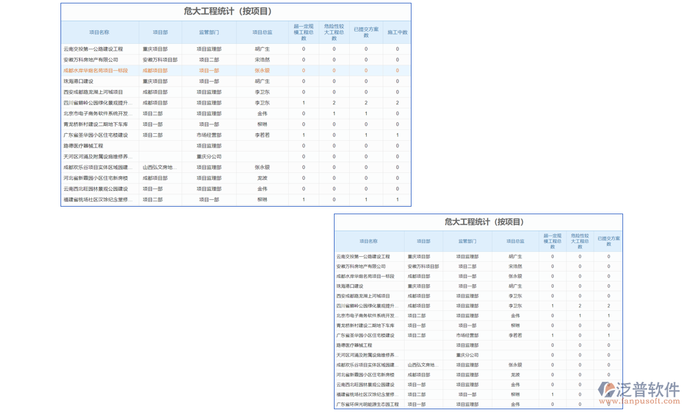Click 山西弘文房地 cell in the lower table
This screenshot has height=412, width=687.
click(421, 365)
